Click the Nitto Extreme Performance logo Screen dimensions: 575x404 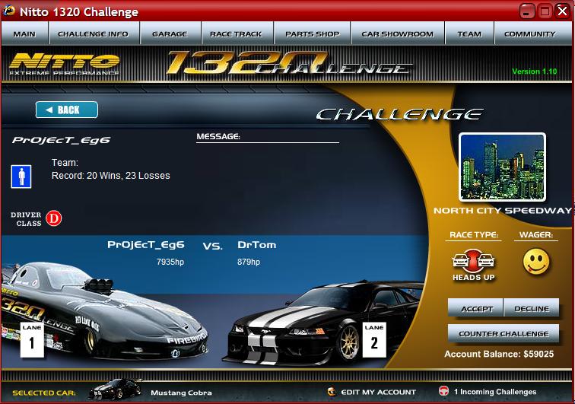click(x=64, y=64)
